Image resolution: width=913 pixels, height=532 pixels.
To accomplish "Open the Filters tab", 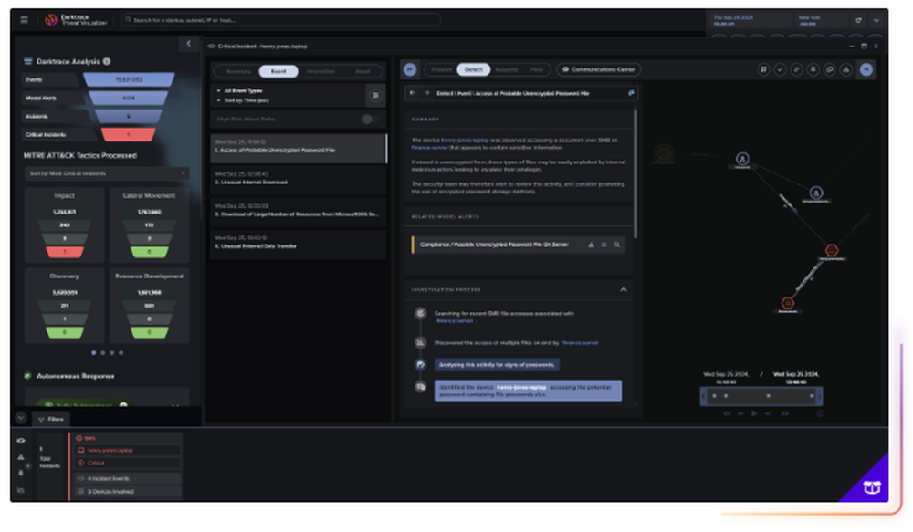I will 50,419.
